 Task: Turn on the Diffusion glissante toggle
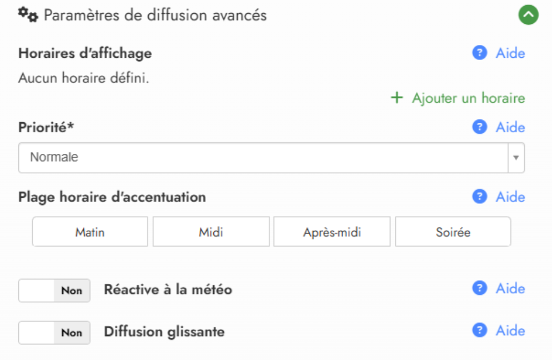point(54,333)
